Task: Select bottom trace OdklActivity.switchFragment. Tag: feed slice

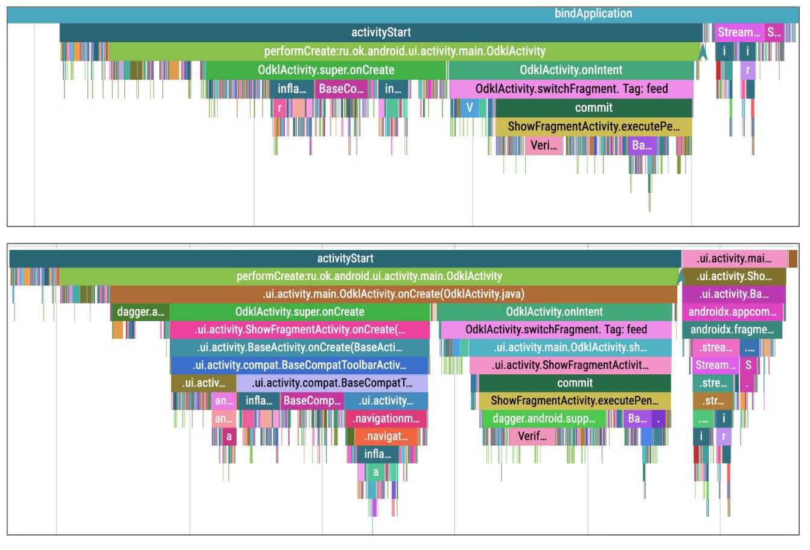Action: (x=556, y=330)
